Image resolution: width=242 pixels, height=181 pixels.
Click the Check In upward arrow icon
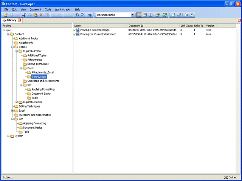click(x=173, y=15)
